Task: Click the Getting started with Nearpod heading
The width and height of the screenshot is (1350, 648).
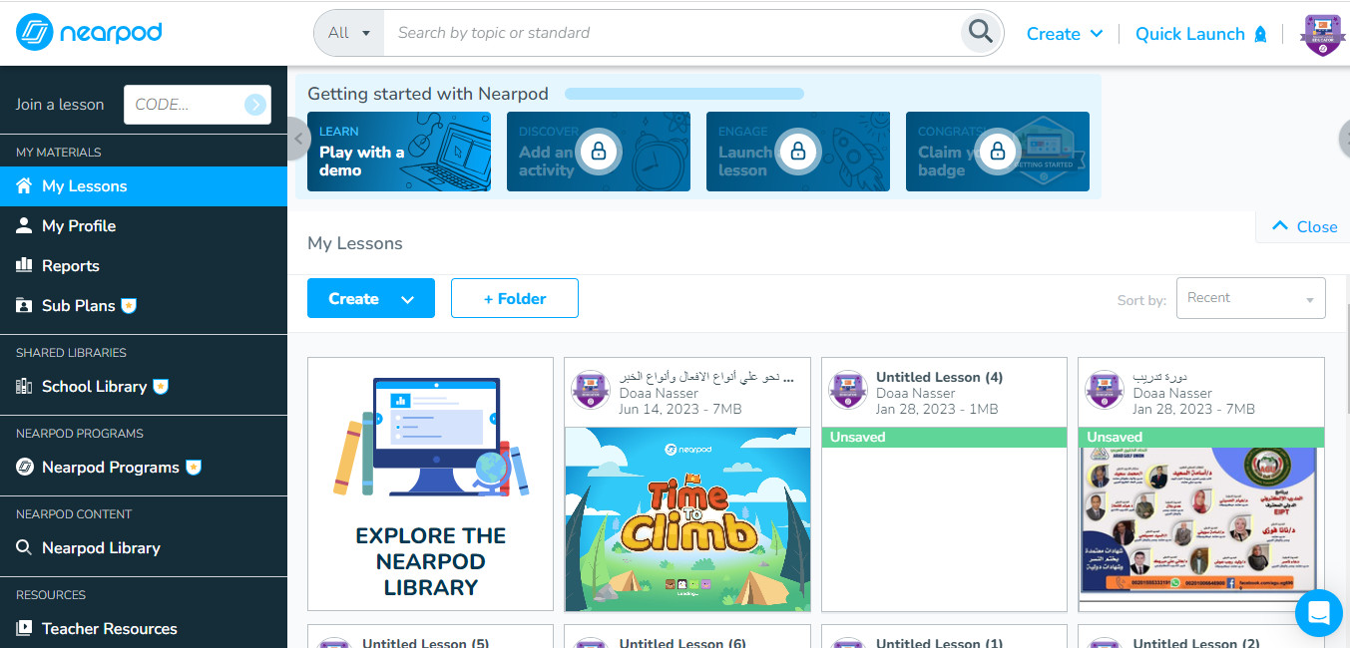Action: [x=428, y=94]
